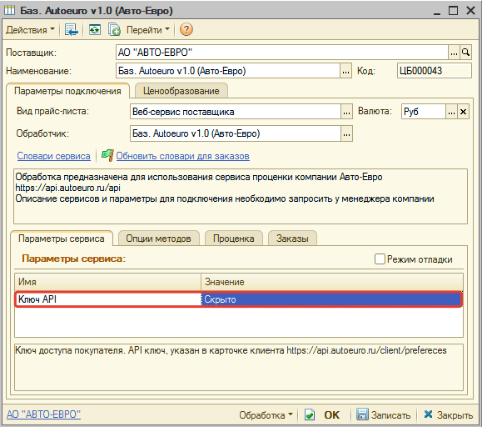
Task: Open Словари сервиса link
Action: (54, 156)
